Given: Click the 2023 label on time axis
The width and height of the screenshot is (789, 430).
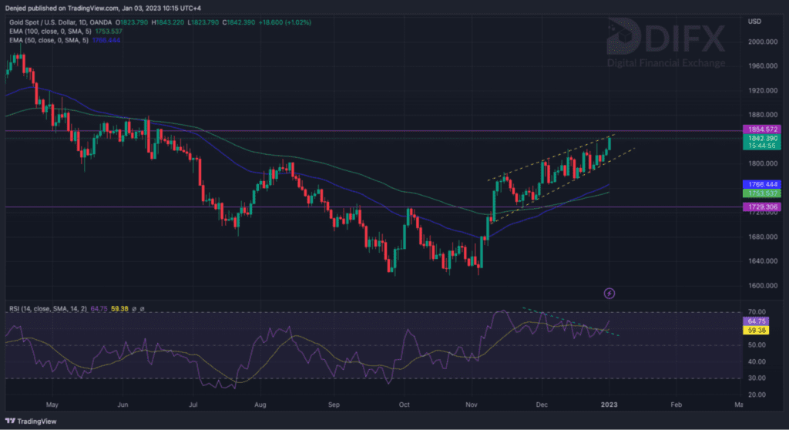Looking at the screenshot, I should [609, 403].
